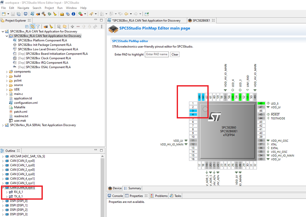Click the Clear button beside PAD field
The height and width of the screenshot is (217, 306).
[175, 54]
